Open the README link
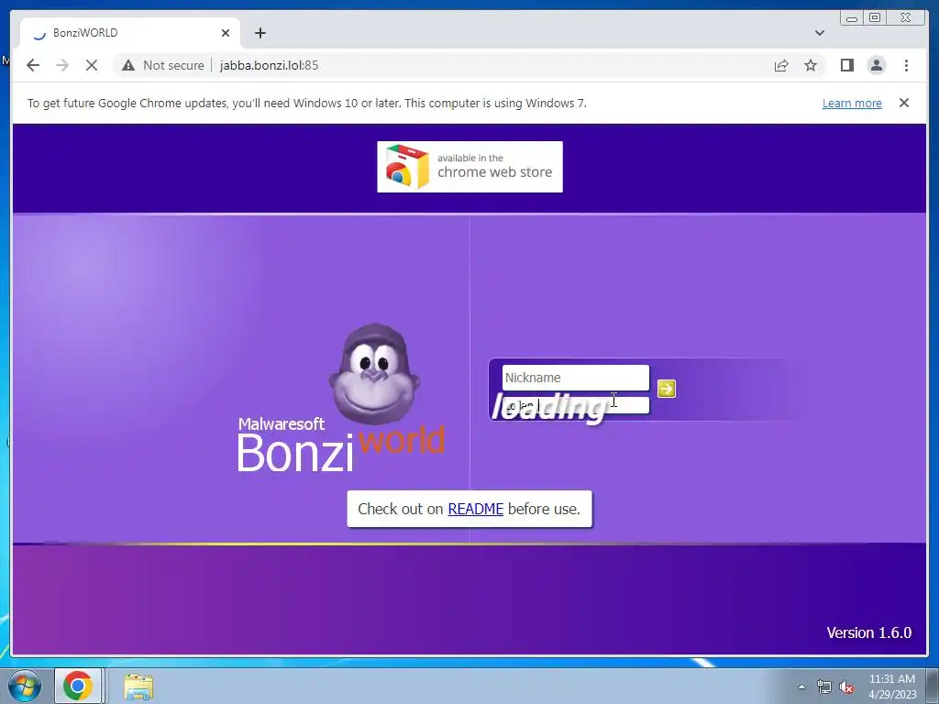Screen dimensions: 939x704 pyautogui.click(x=476, y=509)
